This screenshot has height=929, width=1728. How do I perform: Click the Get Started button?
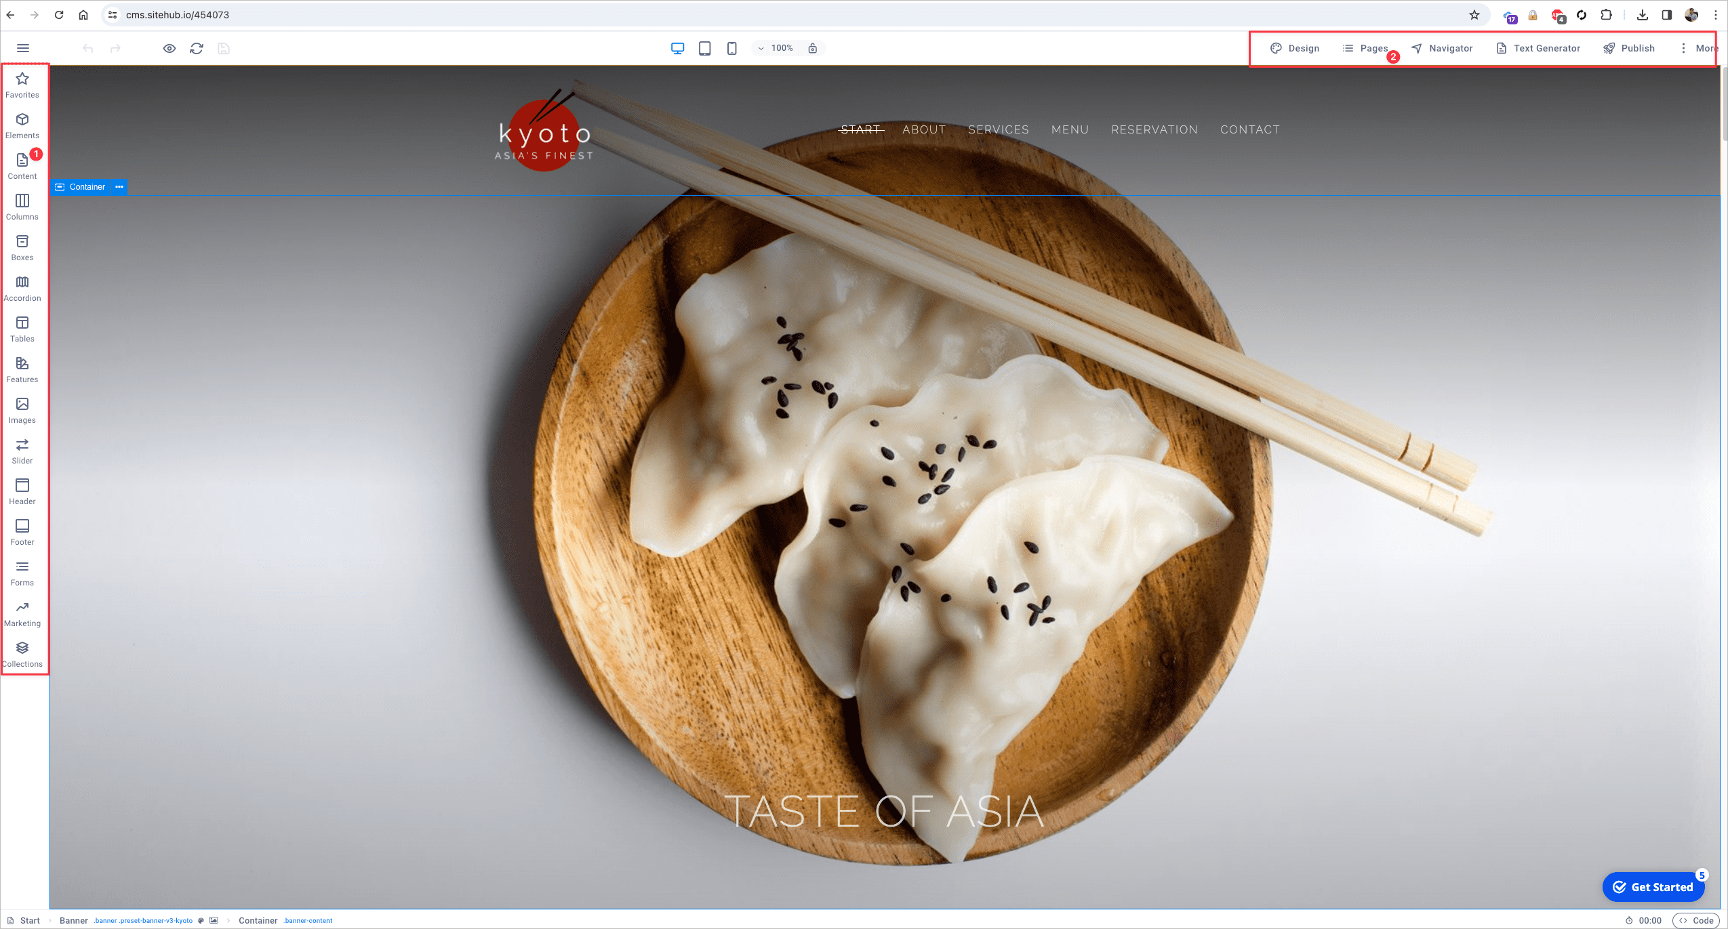pos(1653,887)
